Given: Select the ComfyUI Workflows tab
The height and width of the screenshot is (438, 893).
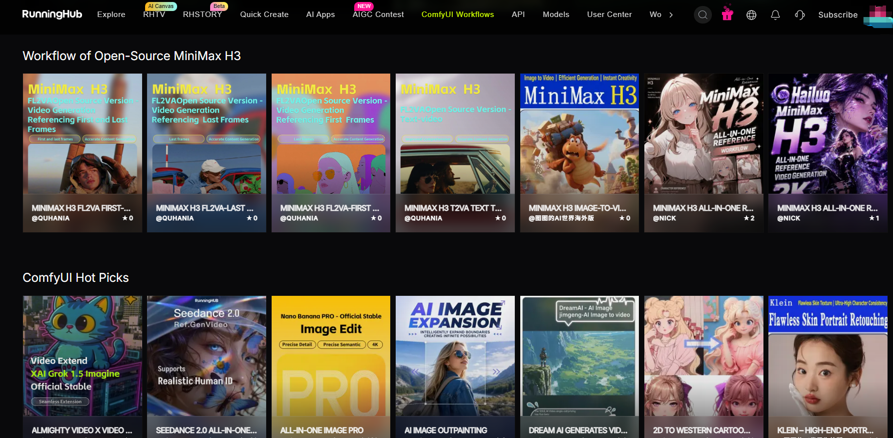Looking at the screenshot, I should 458,15.
